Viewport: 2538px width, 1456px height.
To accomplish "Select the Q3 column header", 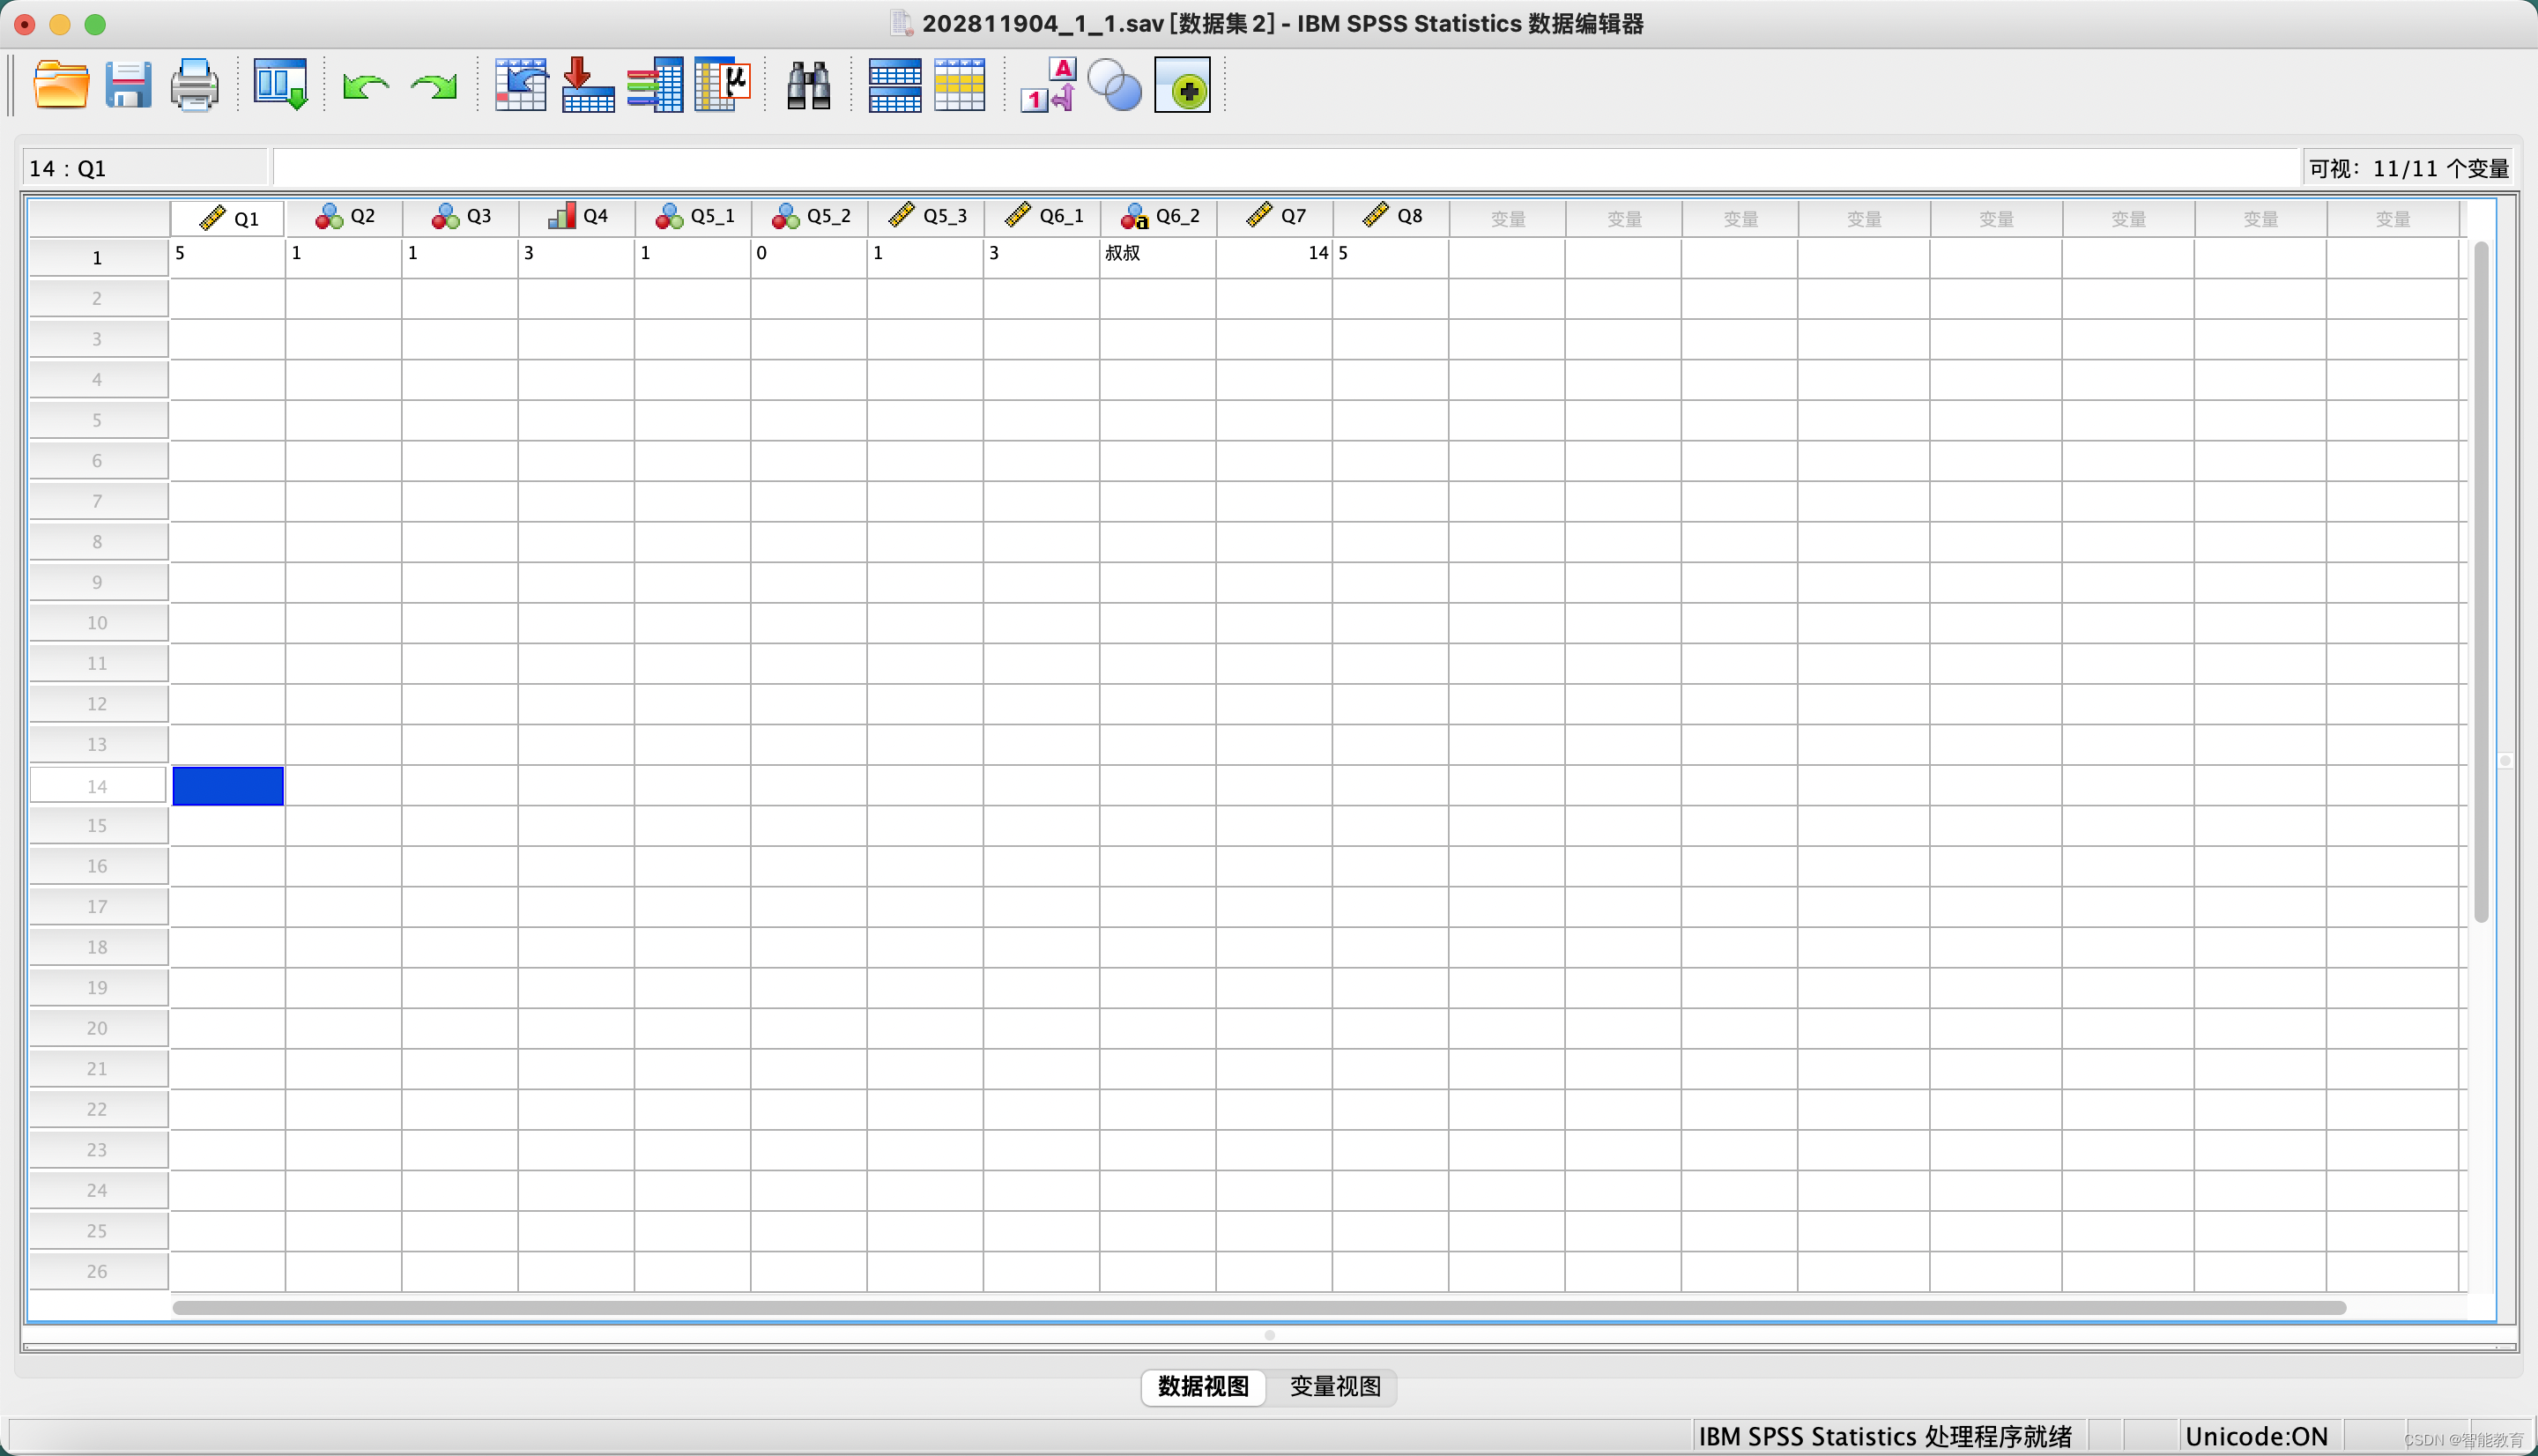I will click(x=461, y=217).
